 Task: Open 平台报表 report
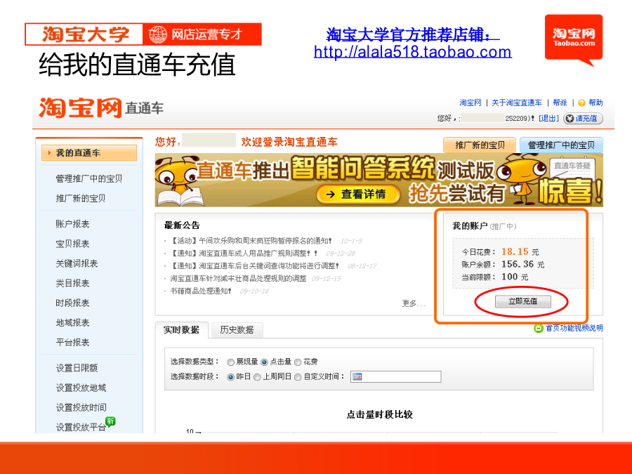point(72,343)
